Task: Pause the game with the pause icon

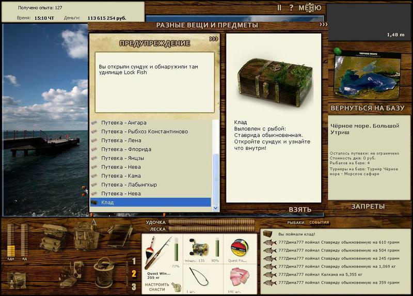Action: [x=279, y=8]
